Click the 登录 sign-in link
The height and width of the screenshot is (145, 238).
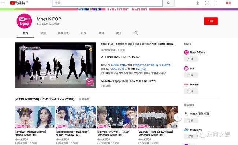point(228,3)
